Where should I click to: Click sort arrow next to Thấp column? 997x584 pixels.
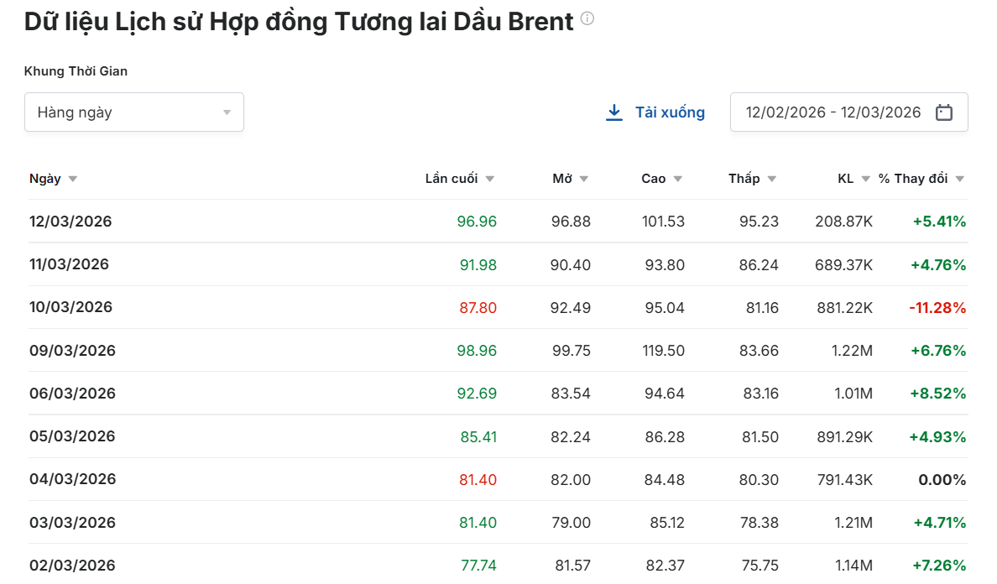coord(772,179)
